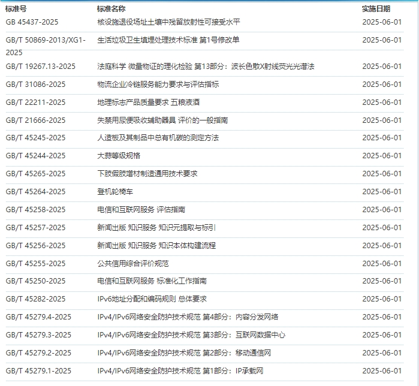Screen dimensions: 419x386
Task: Open title 失禁用尿便吸收辅助器具 评价的一般指南
Action: (x=162, y=120)
